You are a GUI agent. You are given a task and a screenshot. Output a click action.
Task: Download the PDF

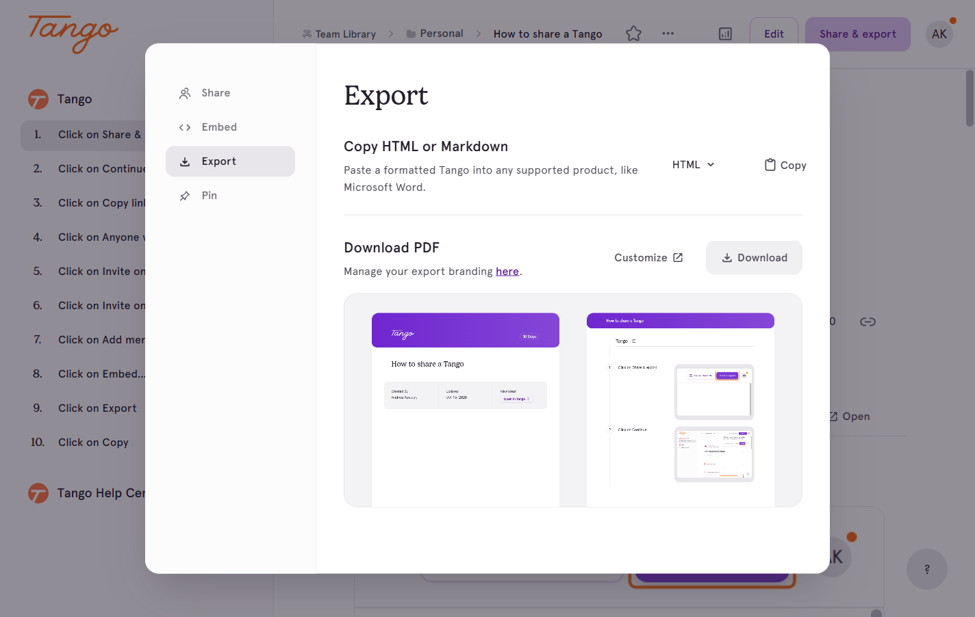tap(754, 258)
